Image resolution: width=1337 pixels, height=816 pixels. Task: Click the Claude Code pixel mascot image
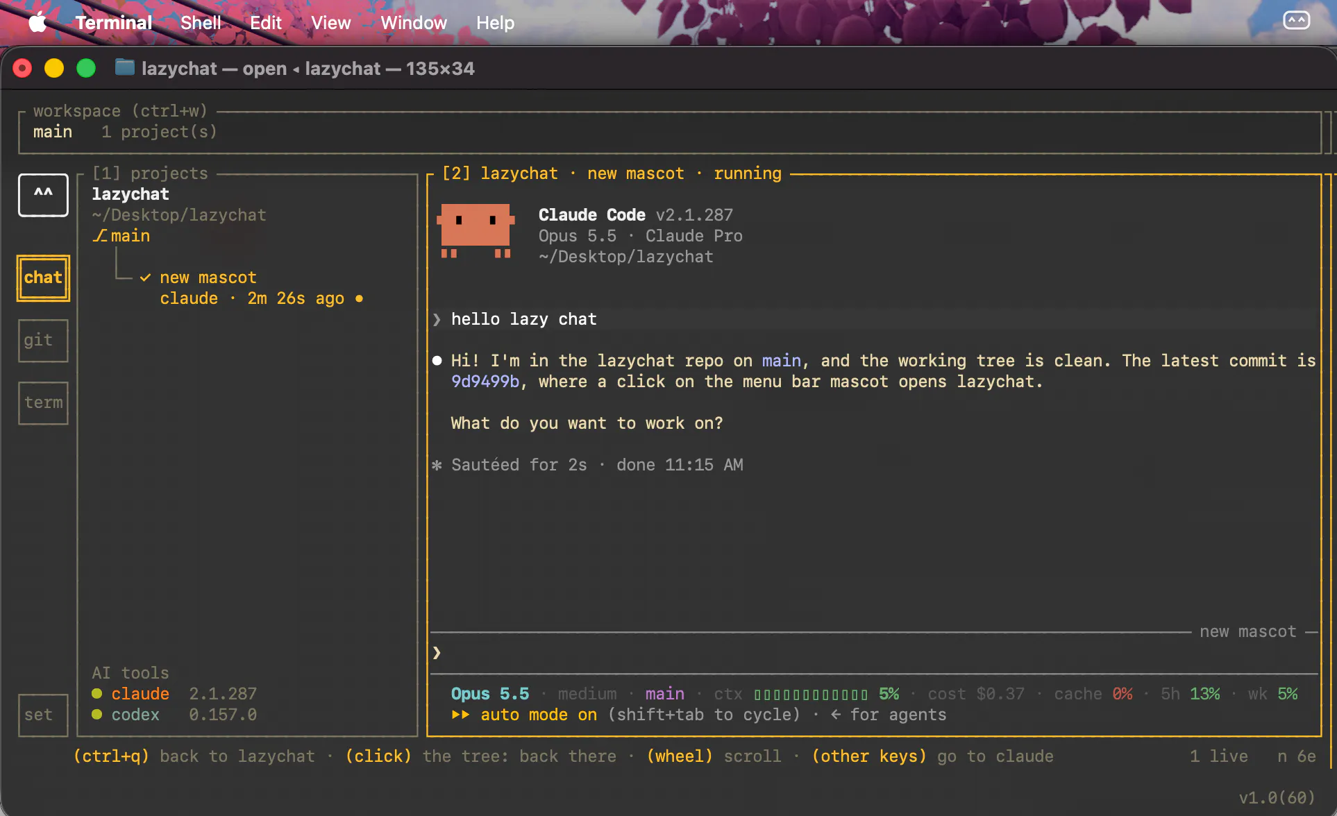click(476, 231)
